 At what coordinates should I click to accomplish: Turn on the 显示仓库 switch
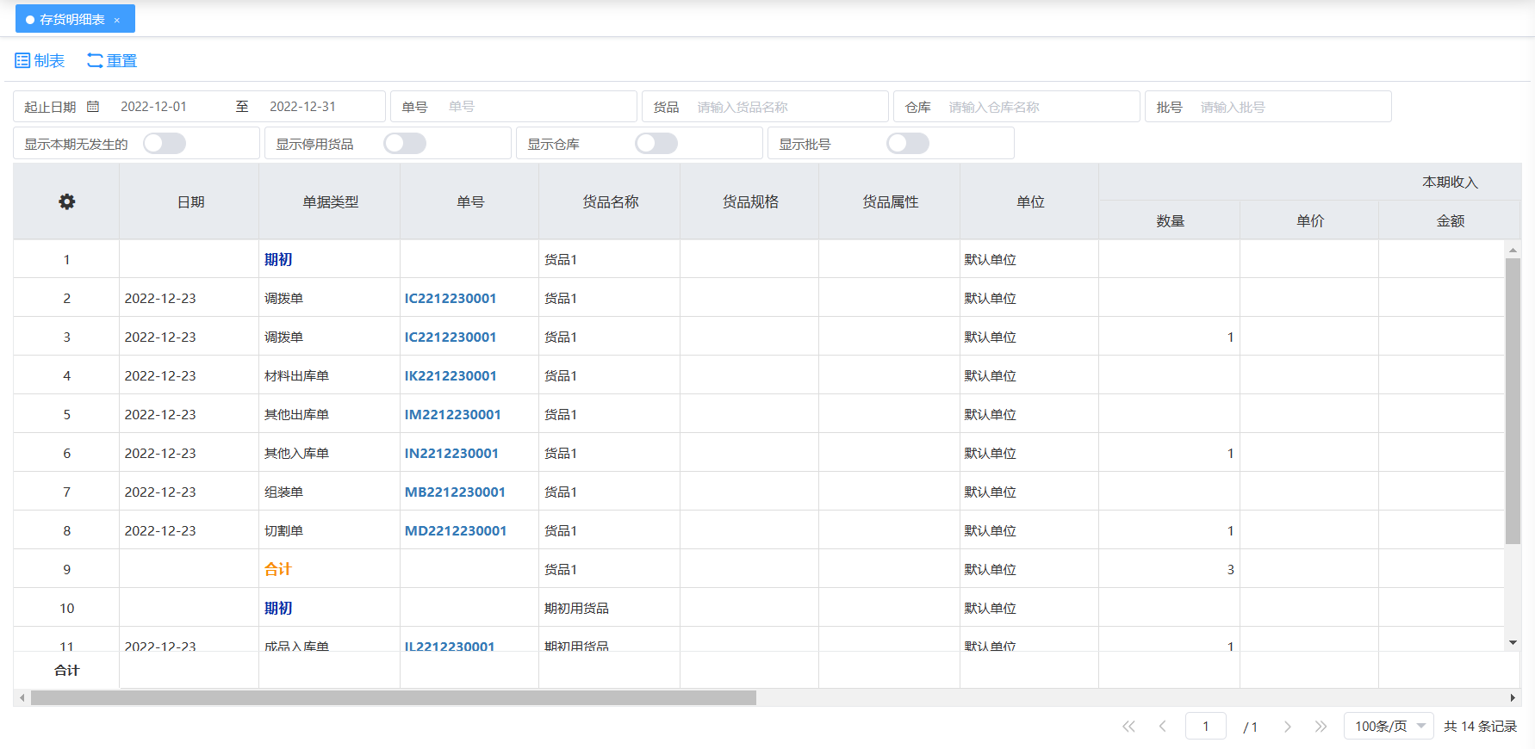coord(656,144)
